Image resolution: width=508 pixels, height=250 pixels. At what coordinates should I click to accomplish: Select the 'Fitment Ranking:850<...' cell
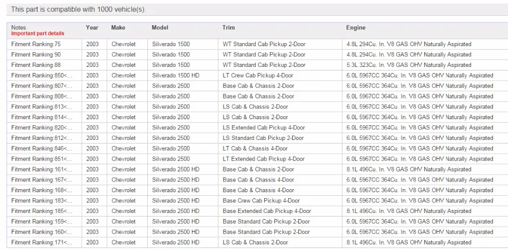(44, 76)
